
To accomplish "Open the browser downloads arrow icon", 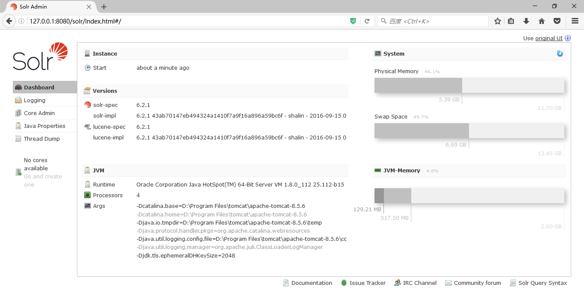I will click(x=526, y=21).
